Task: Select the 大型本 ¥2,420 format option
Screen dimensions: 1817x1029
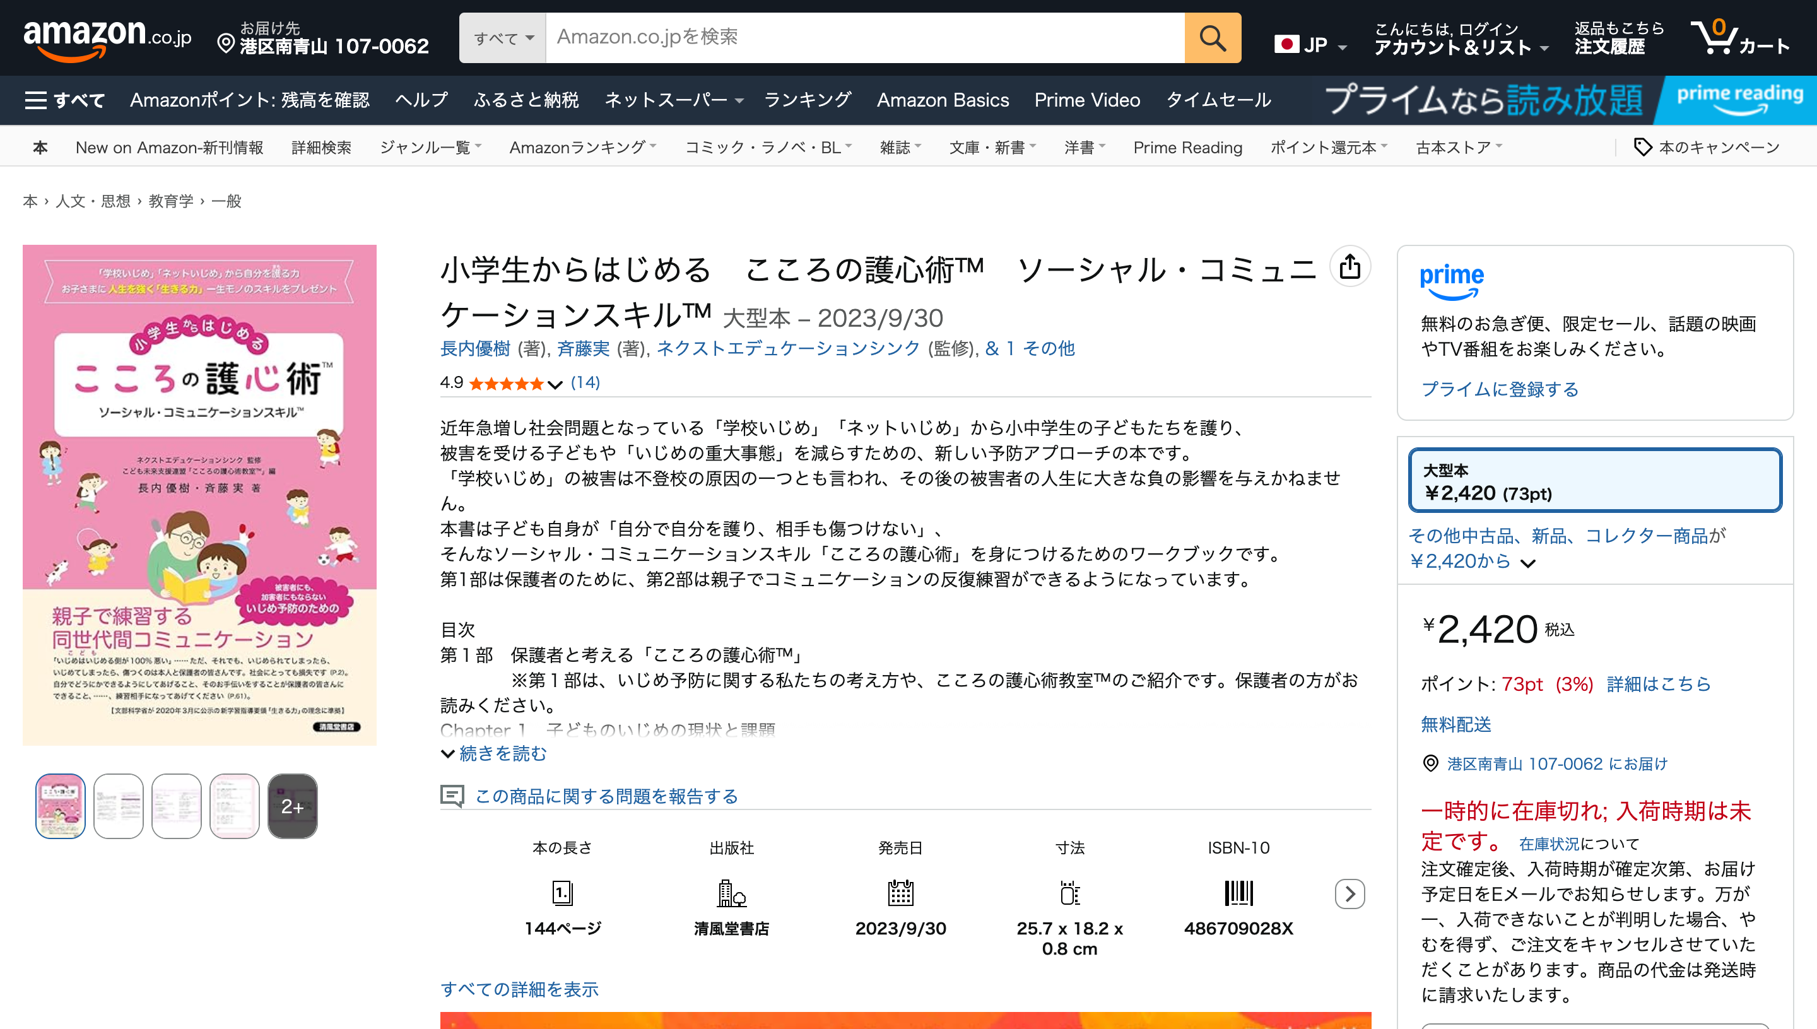Action: tap(1594, 480)
